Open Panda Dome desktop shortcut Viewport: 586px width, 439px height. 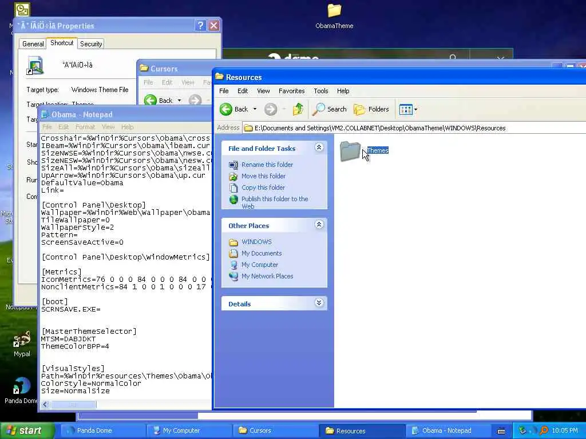tap(21, 390)
